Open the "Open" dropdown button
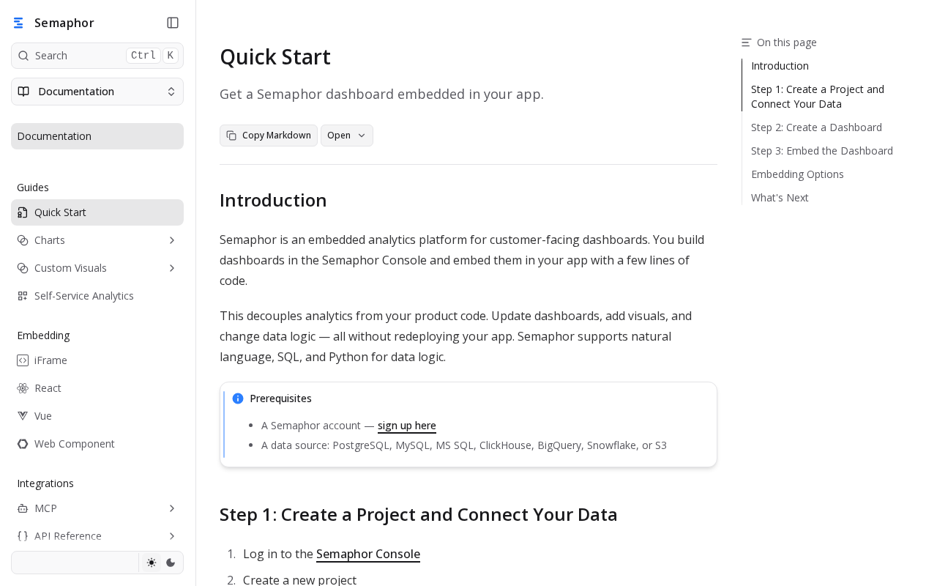The height and width of the screenshot is (586, 937). point(347,136)
